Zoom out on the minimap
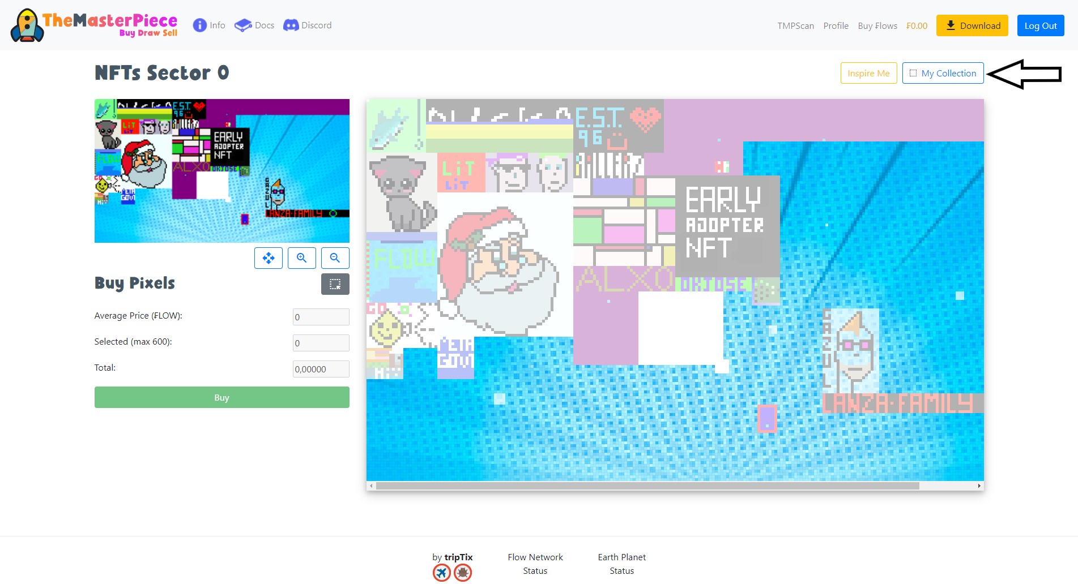The width and height of the screenshot is (1078, 584). coord(335,258)
